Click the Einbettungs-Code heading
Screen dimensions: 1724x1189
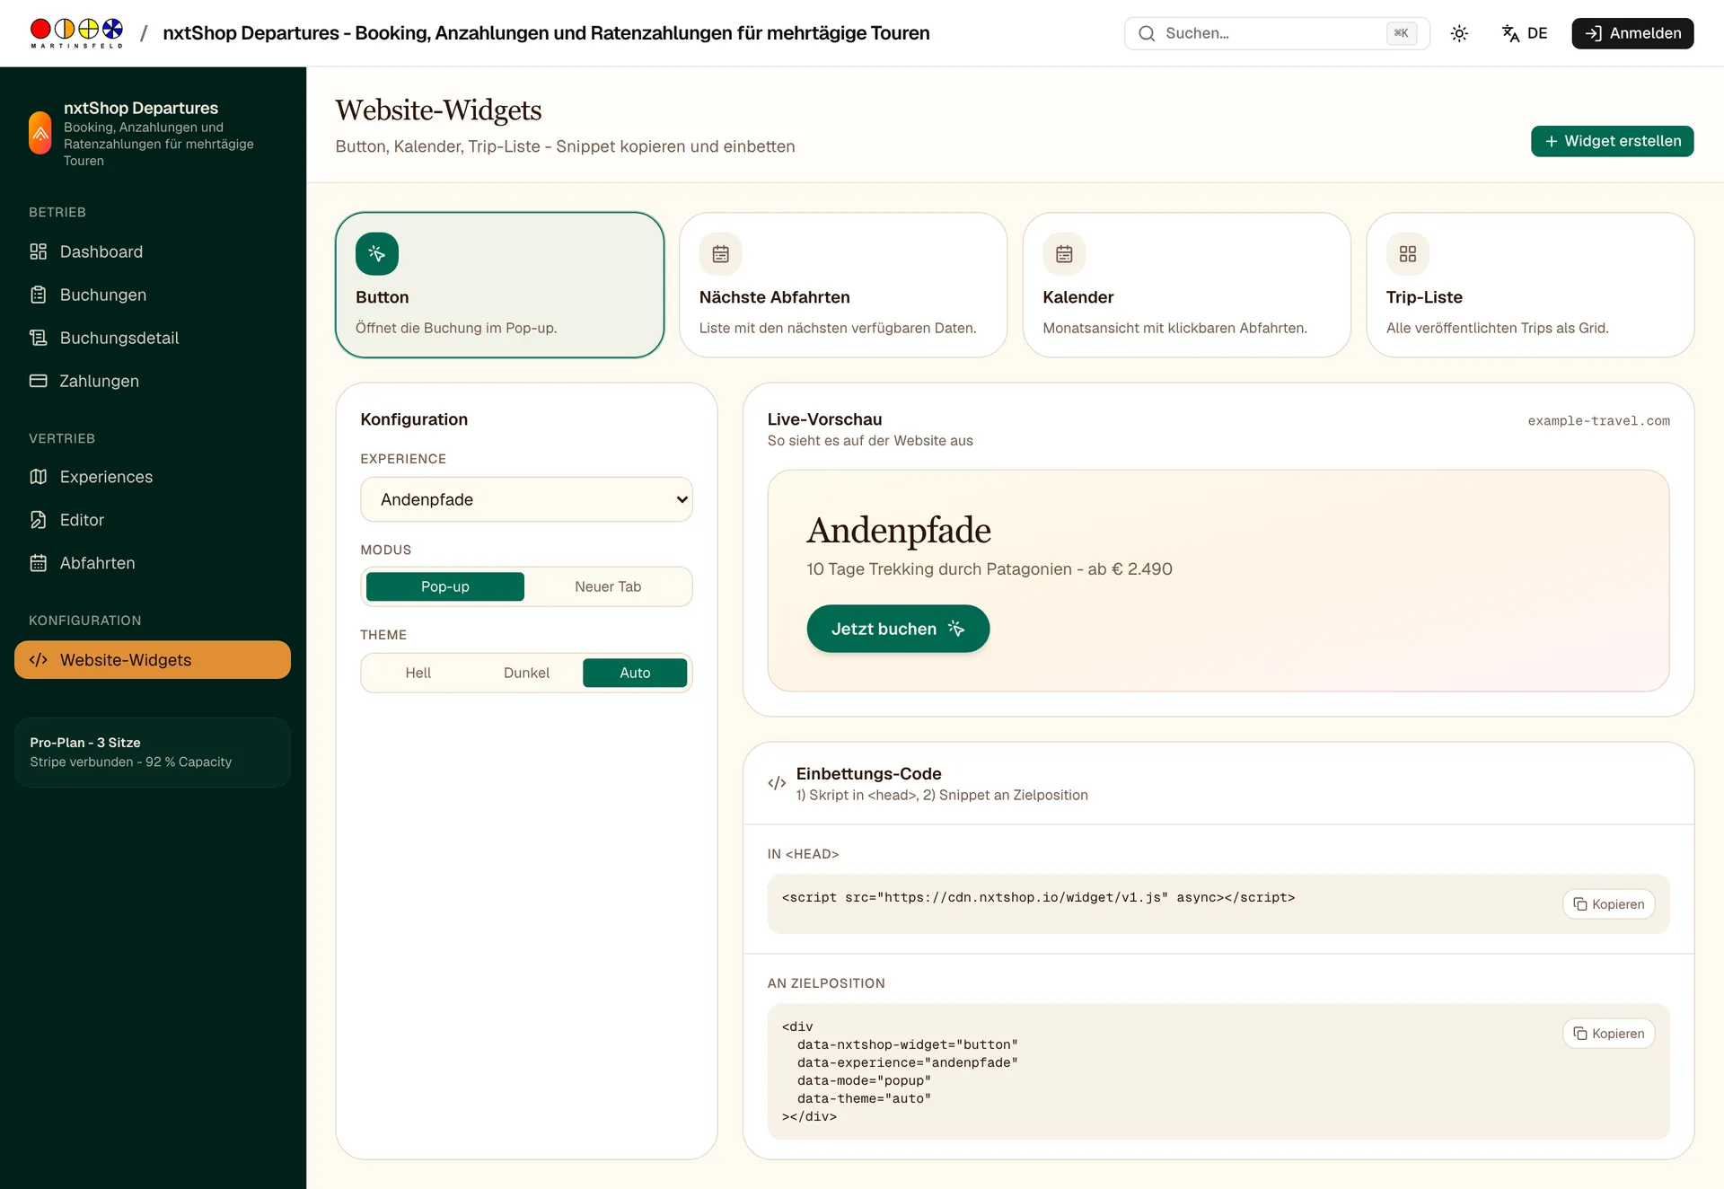point(868,774)
